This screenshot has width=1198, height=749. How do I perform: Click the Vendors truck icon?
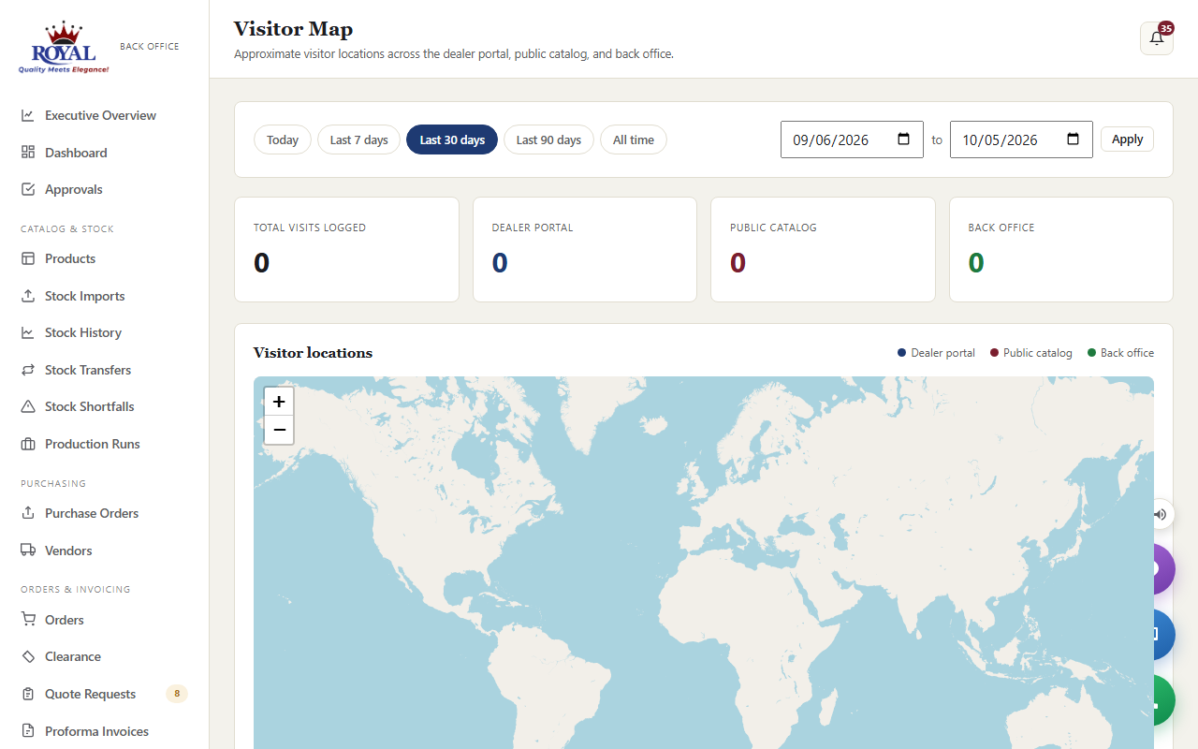tap(28, 551)
